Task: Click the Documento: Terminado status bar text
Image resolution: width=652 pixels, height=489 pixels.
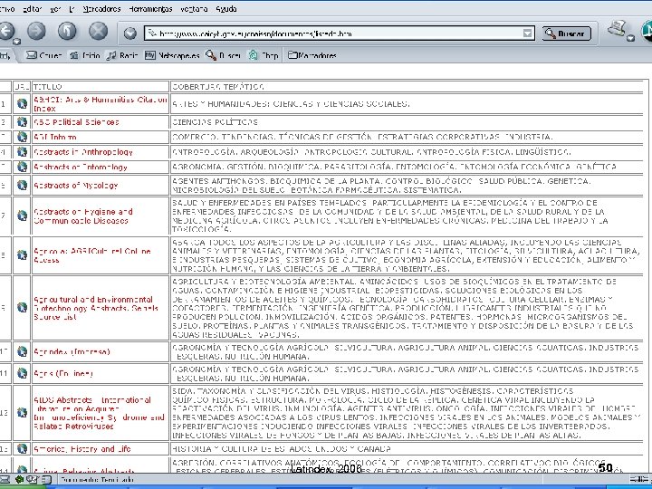Action: (97, 479)
